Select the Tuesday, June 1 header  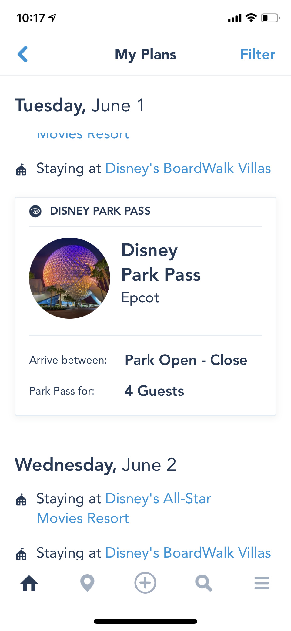pyautogui.click(x=80, y=106)
